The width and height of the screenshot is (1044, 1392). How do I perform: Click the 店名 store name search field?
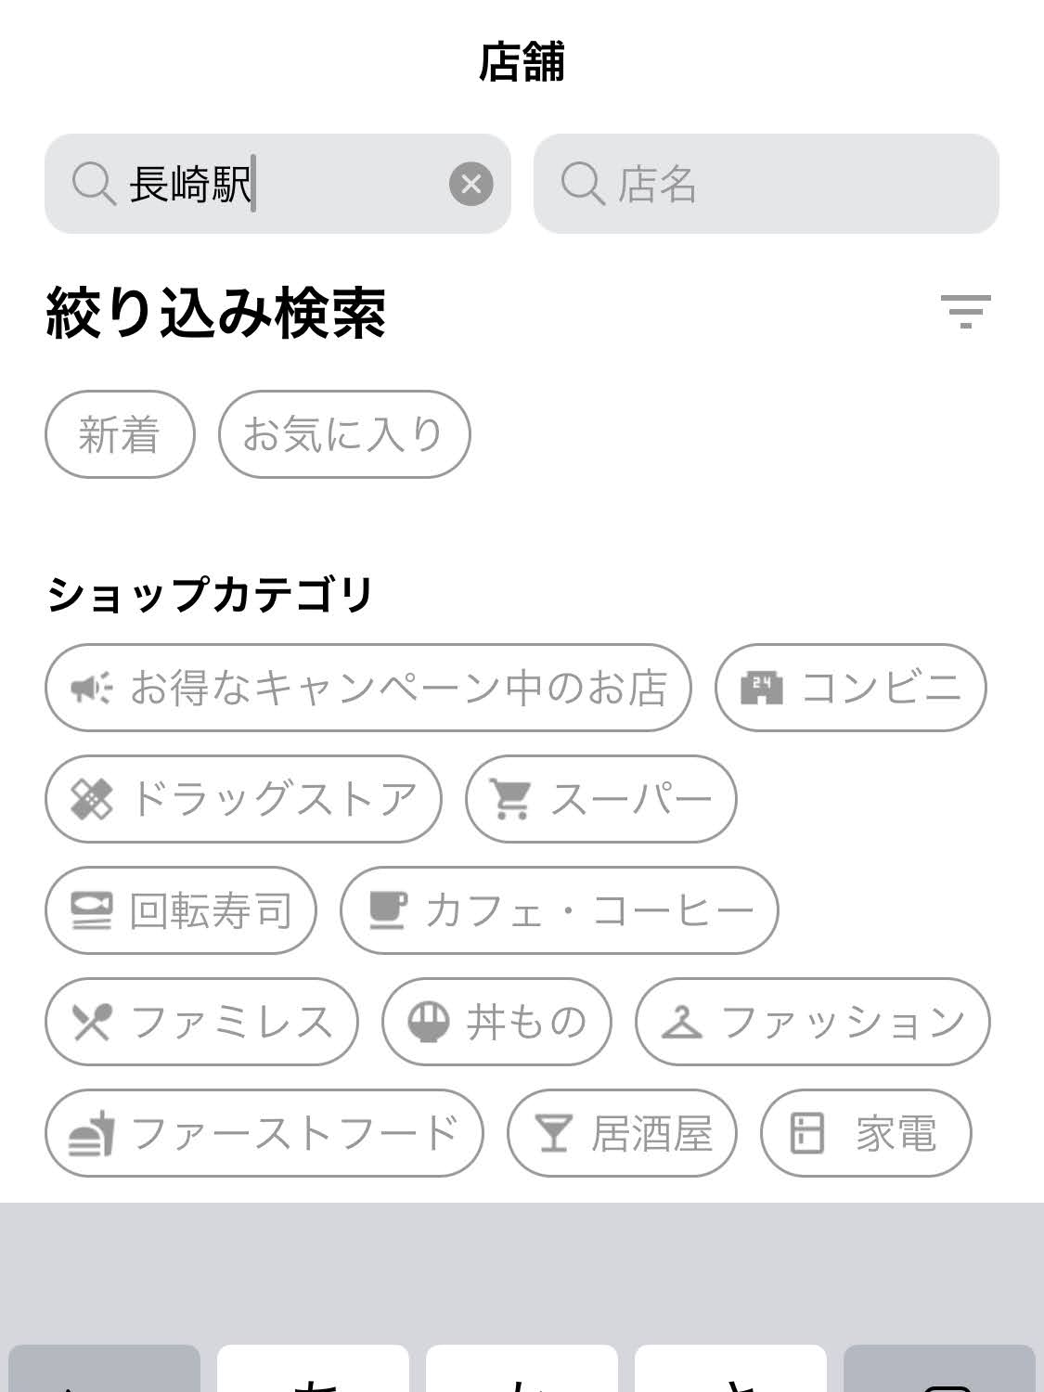click(766, 184)
